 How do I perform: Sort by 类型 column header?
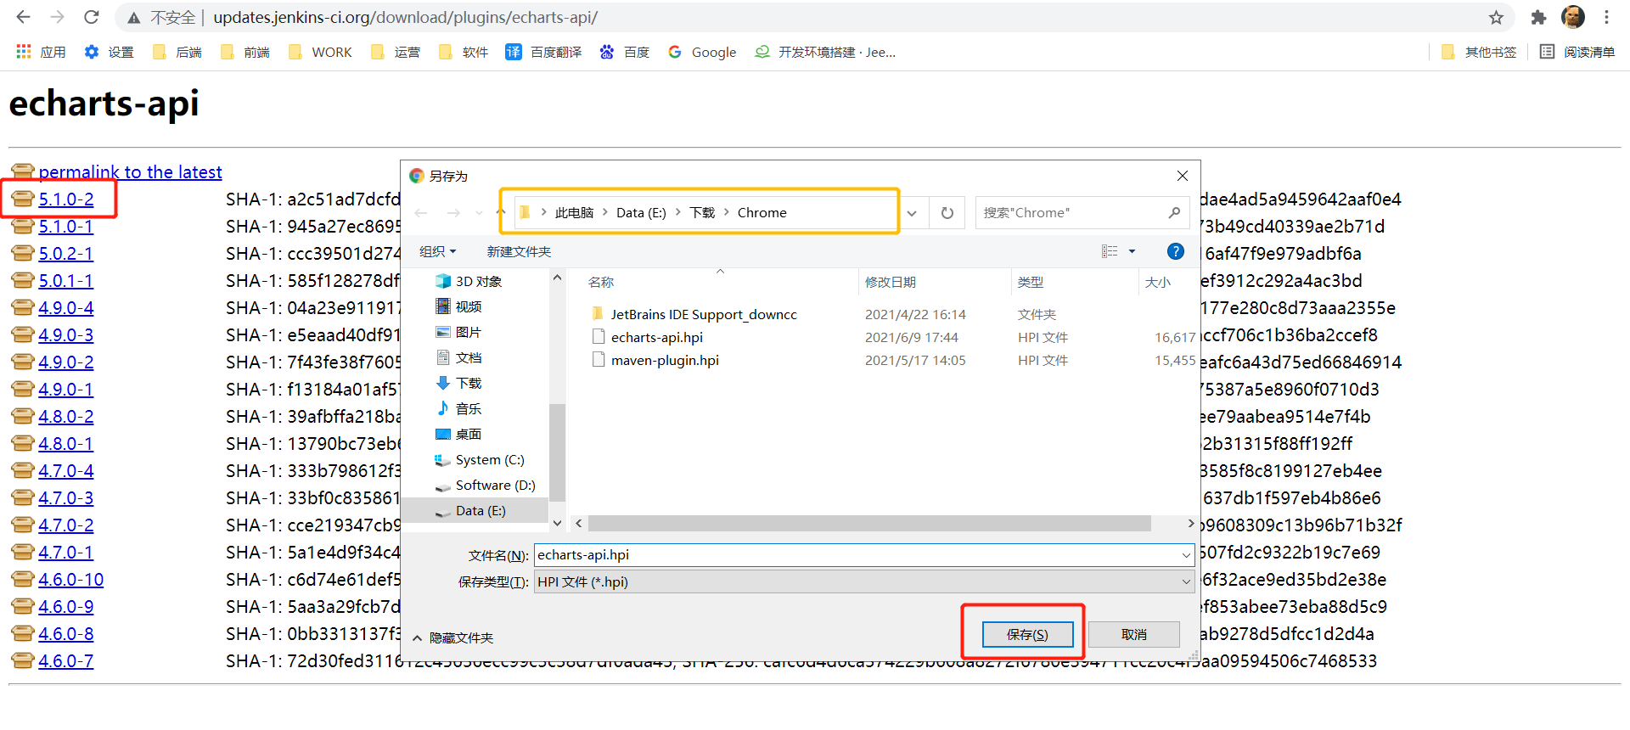pos(1031,282)
